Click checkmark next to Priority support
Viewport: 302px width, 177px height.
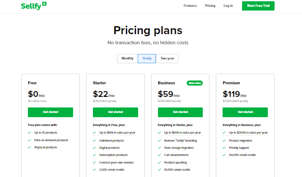tap(224, 148)
